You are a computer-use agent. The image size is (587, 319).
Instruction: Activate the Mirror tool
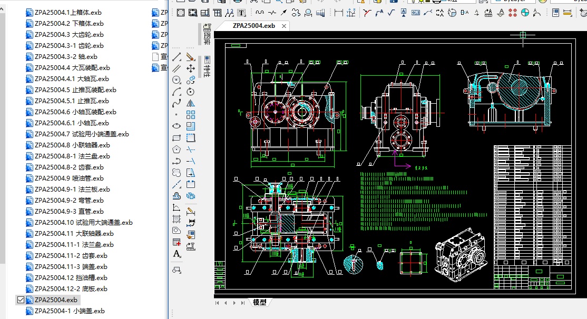click(191, 103)
